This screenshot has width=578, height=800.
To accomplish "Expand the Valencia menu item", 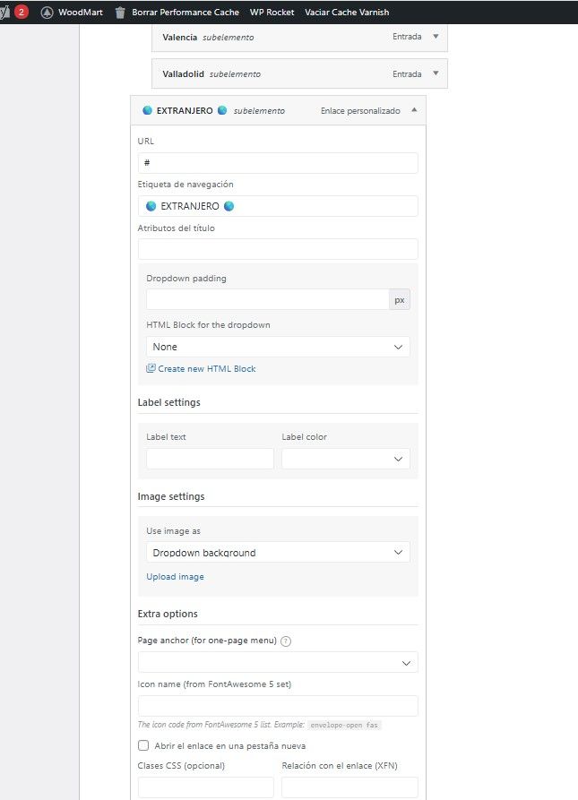I will pyautogui.click(x=436, y=37).
